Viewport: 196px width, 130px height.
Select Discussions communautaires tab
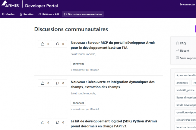(83, 14)
